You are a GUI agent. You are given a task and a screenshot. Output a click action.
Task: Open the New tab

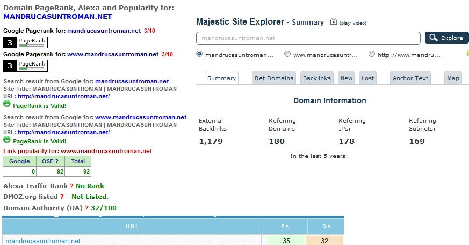pyautogui.click(x=347, y=78)
